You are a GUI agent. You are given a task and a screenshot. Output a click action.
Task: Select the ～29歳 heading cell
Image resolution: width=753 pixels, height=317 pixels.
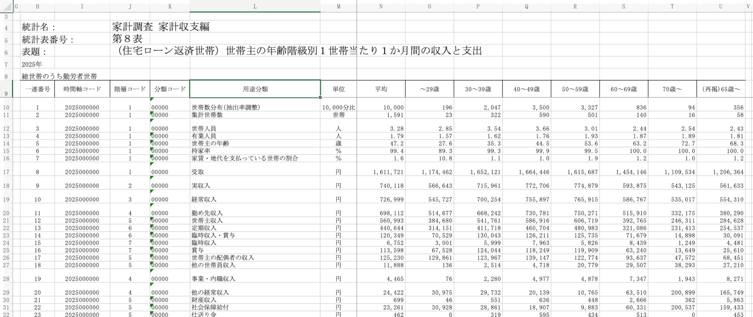coord(429,89)
